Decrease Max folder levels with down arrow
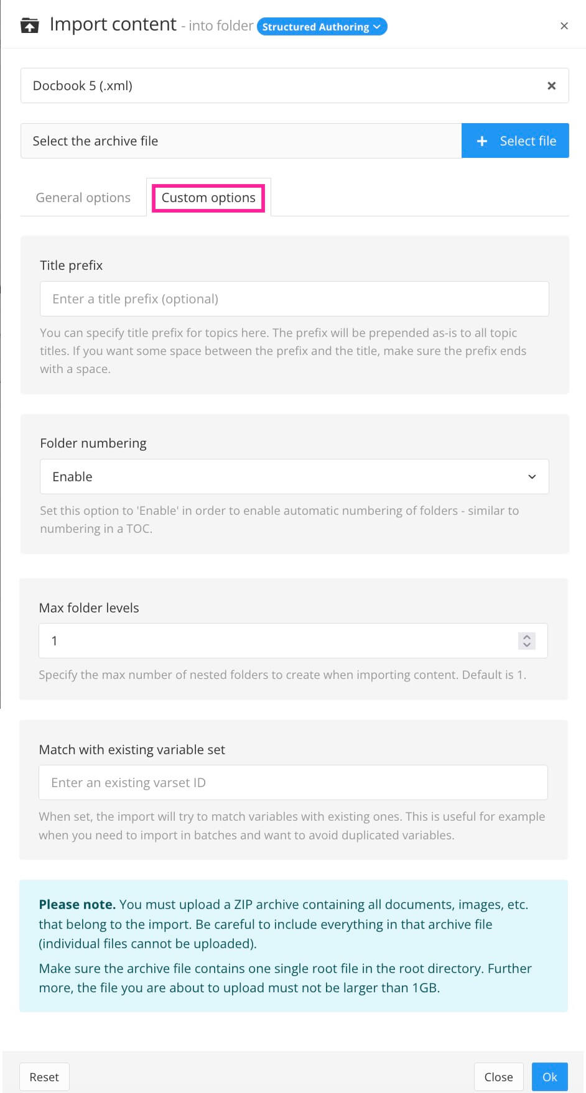 [527, 645]
